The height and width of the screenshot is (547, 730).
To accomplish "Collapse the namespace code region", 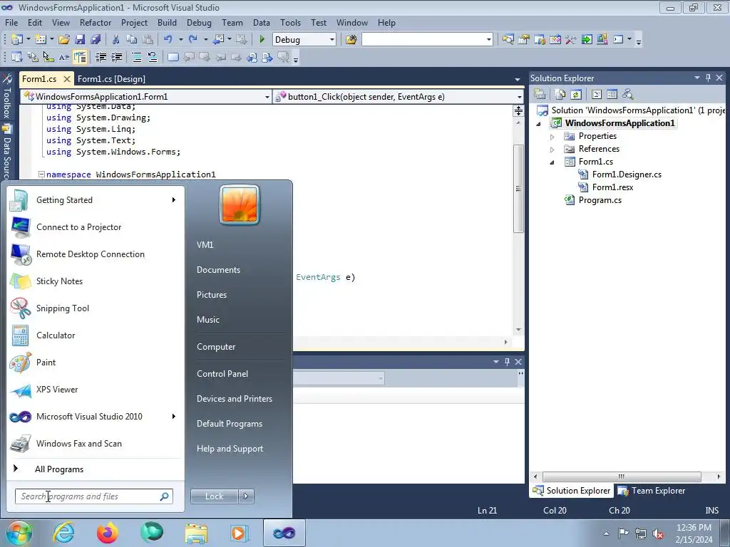I will [x=41, y=174].
